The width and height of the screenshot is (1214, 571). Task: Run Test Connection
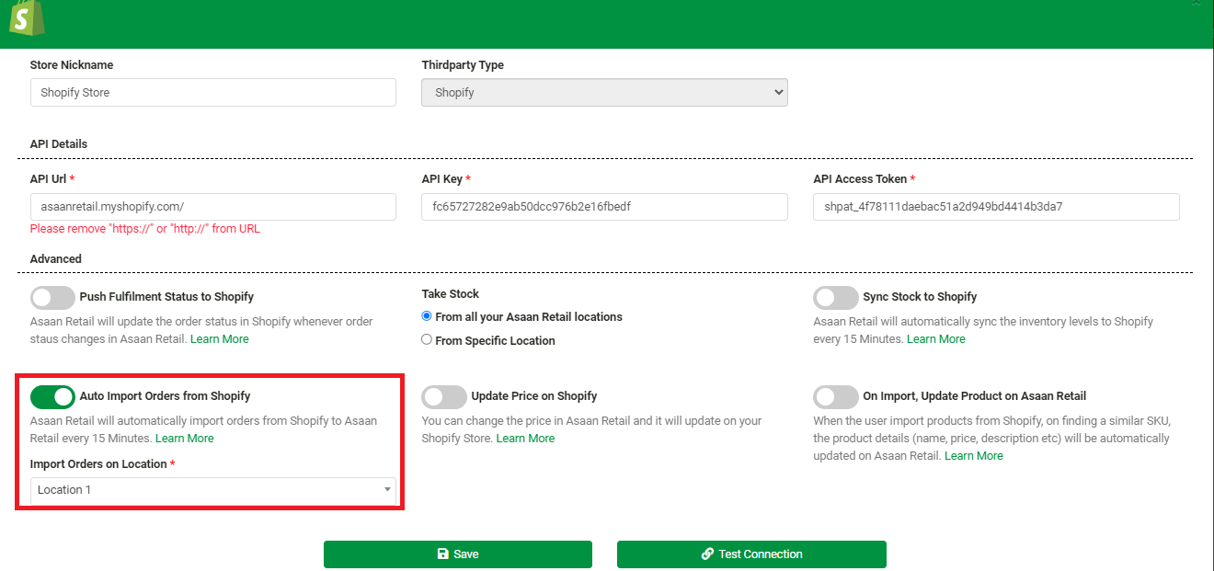[x=751, y=554]
